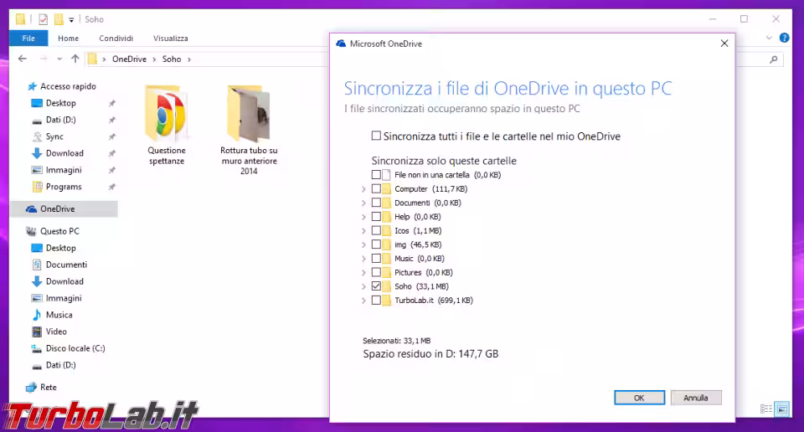Open Immagini in quick access
Viewport: 804px width, 432px height.
click(64, 170)
